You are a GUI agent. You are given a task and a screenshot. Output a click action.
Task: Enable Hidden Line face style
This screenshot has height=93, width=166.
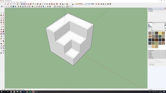pos(9,6)
